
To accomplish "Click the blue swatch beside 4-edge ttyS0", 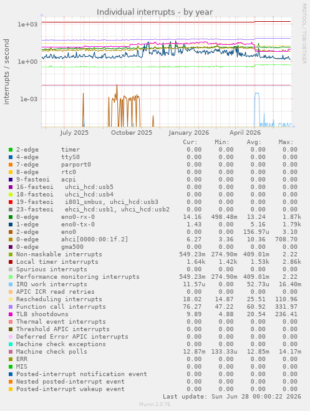I will point(11,157).
